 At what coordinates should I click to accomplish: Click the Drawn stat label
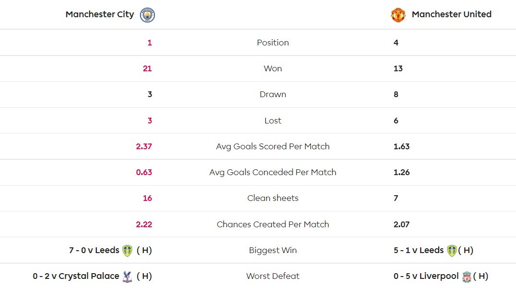point(273,94)
